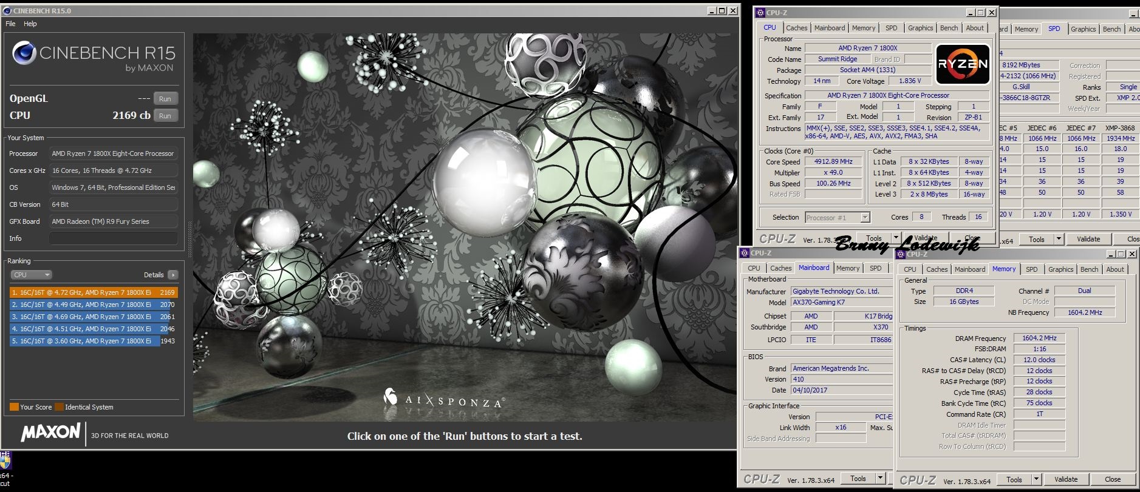Viewport: 1140px width, 492px height.
Task: Click the Cinebench R15 sphere logo
Action: click(x=24, y=53)
